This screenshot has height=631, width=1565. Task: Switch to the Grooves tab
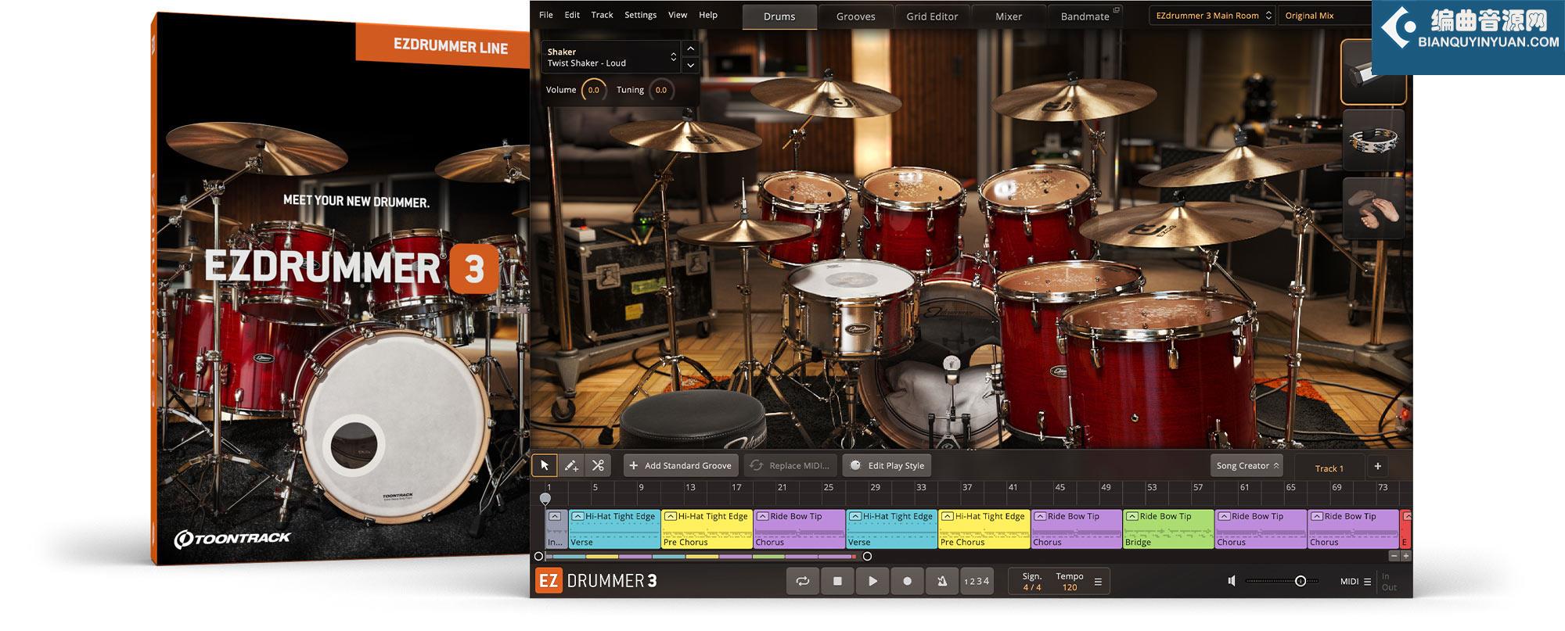point(855,16)
